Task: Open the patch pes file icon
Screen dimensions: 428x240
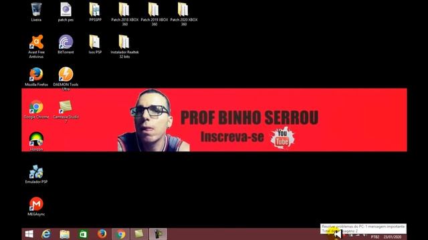Action: pyautogui.click(x=66, y=12)
